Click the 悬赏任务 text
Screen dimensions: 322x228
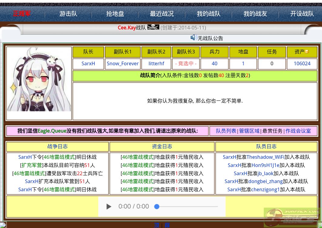click(273, 131)
